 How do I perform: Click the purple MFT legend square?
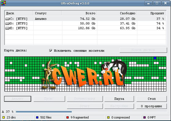pos(144,117)
